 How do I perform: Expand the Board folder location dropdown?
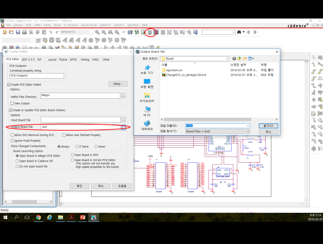(227, 59)
